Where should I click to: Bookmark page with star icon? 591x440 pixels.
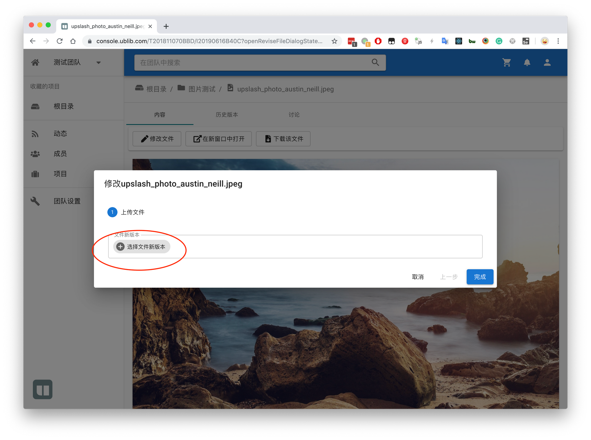pyautogui.click(x=334, y=41)
